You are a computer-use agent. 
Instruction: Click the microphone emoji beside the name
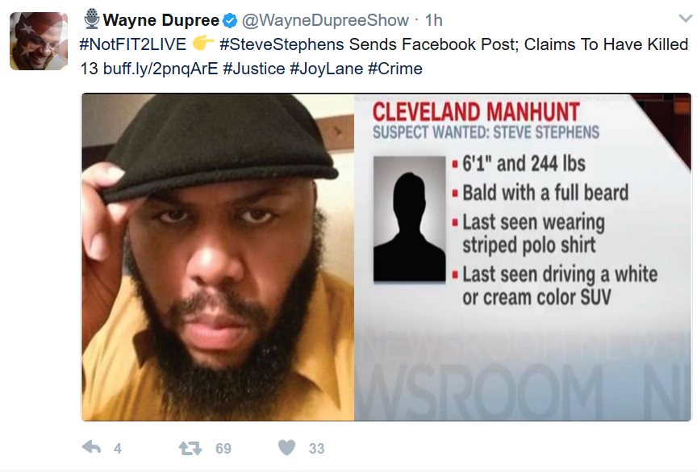92,19
